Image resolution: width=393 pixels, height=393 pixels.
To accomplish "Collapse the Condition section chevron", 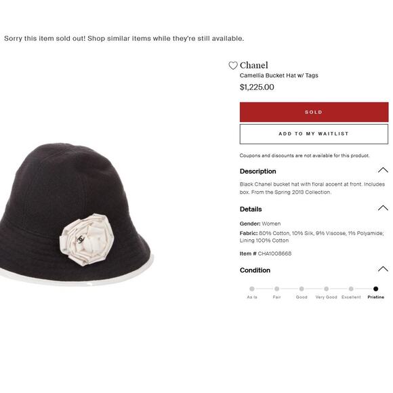I will click(383, 269).
